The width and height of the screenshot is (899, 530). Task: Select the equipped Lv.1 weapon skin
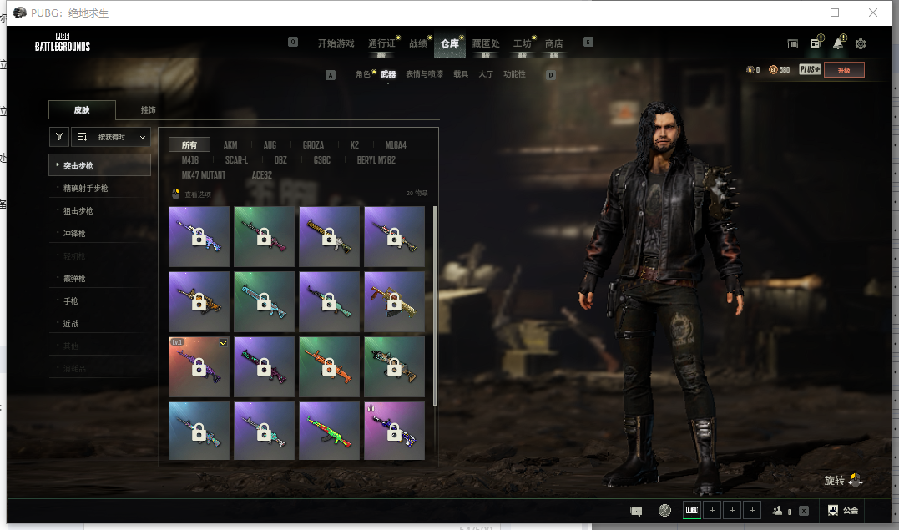pyautogui.click(x=199, y=366)
